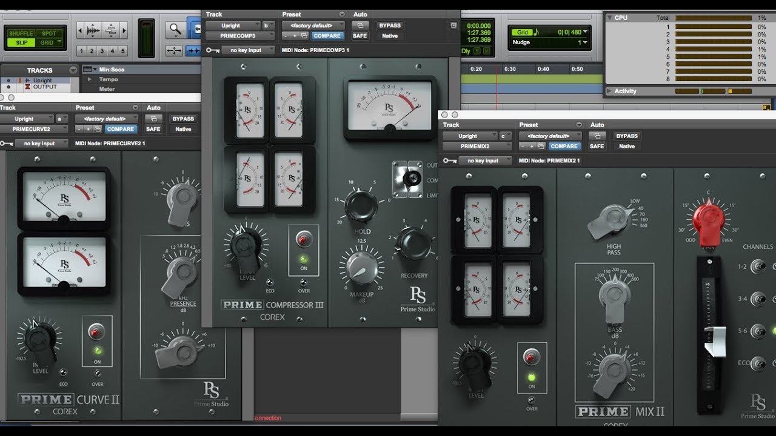The width and height of the screenshot is (776, 436).
Task: Click the key input icon in PRIMEMIX2 window
Action: pos(450,160)
